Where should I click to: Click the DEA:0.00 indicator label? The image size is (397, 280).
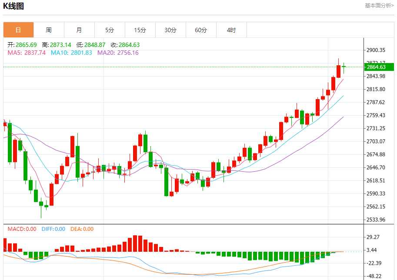click(x=82, y=229)
